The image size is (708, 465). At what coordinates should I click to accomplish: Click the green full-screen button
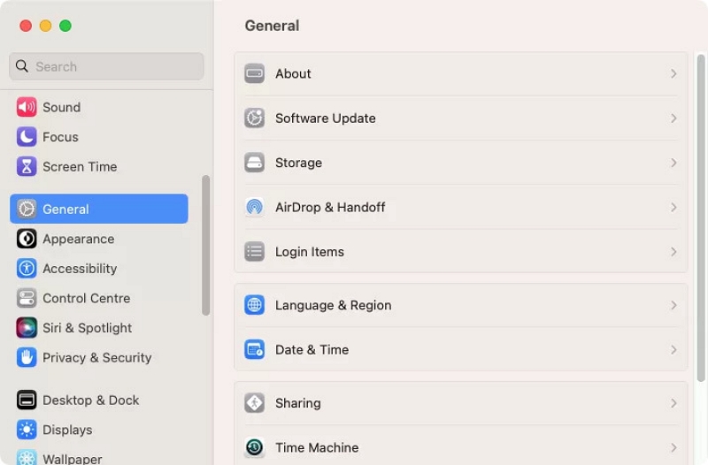click(x=65, y=26)
